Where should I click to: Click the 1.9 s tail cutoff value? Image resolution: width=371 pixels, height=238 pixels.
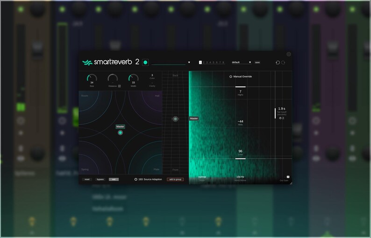click(282, 108)
